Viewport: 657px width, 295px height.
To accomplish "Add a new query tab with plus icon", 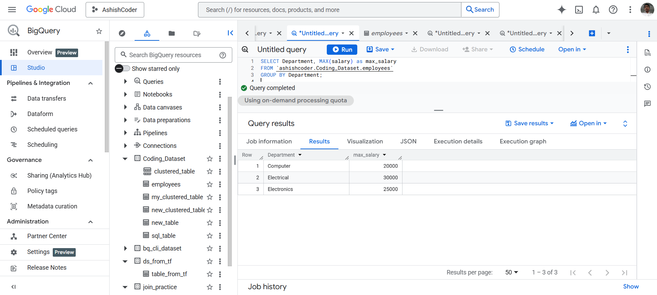I will (592, 33).
